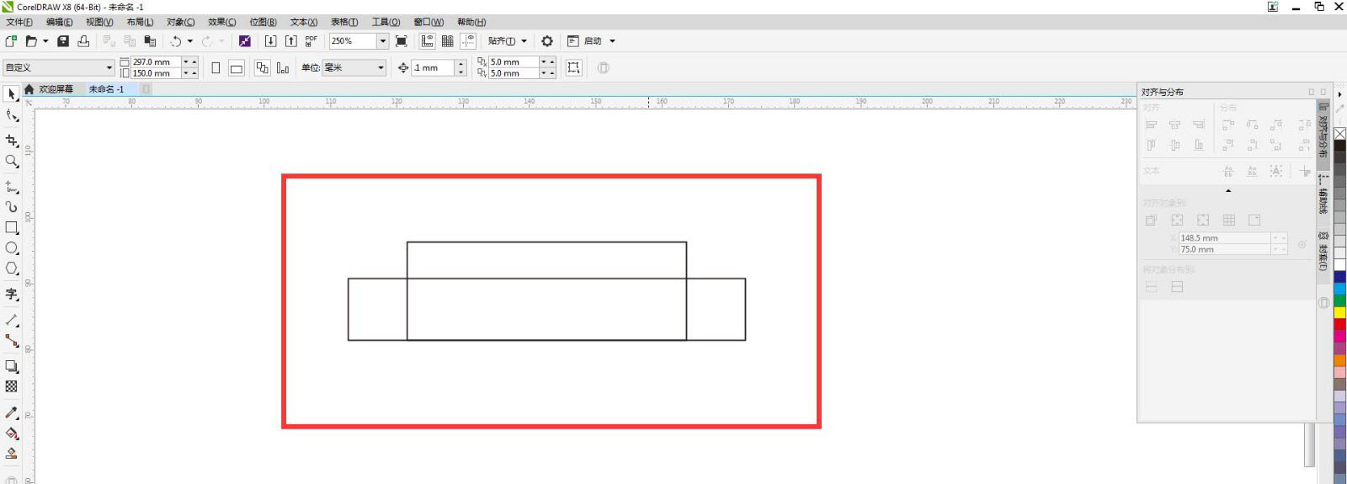The image size is (1347, 484).
Task: Open the 文件 menu
Action: (19, 22)
